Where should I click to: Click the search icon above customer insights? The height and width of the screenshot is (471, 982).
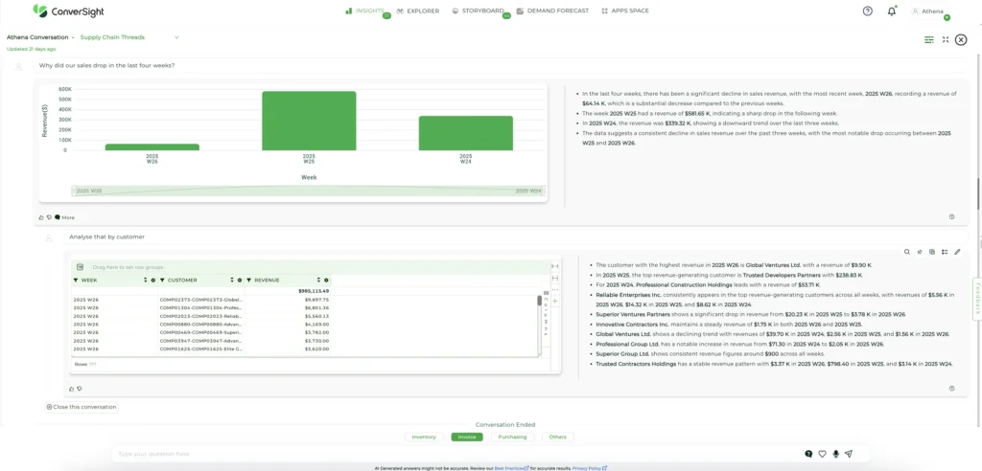point(907,252)
